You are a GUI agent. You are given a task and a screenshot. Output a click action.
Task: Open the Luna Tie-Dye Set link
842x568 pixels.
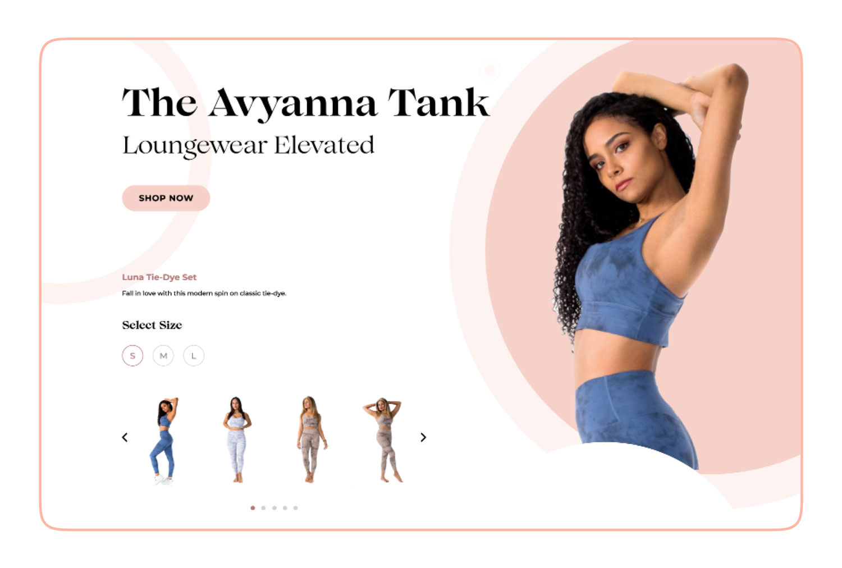[x=159, y=277]
